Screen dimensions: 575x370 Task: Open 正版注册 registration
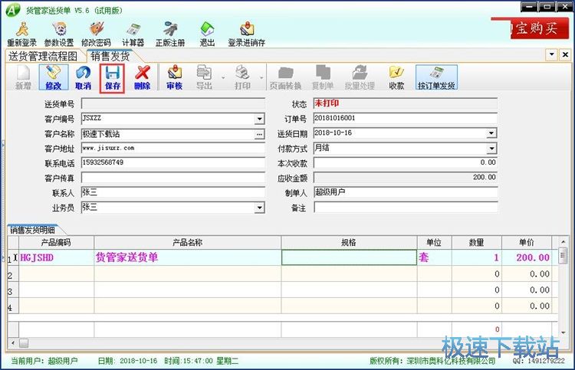(x=170, y=34)
